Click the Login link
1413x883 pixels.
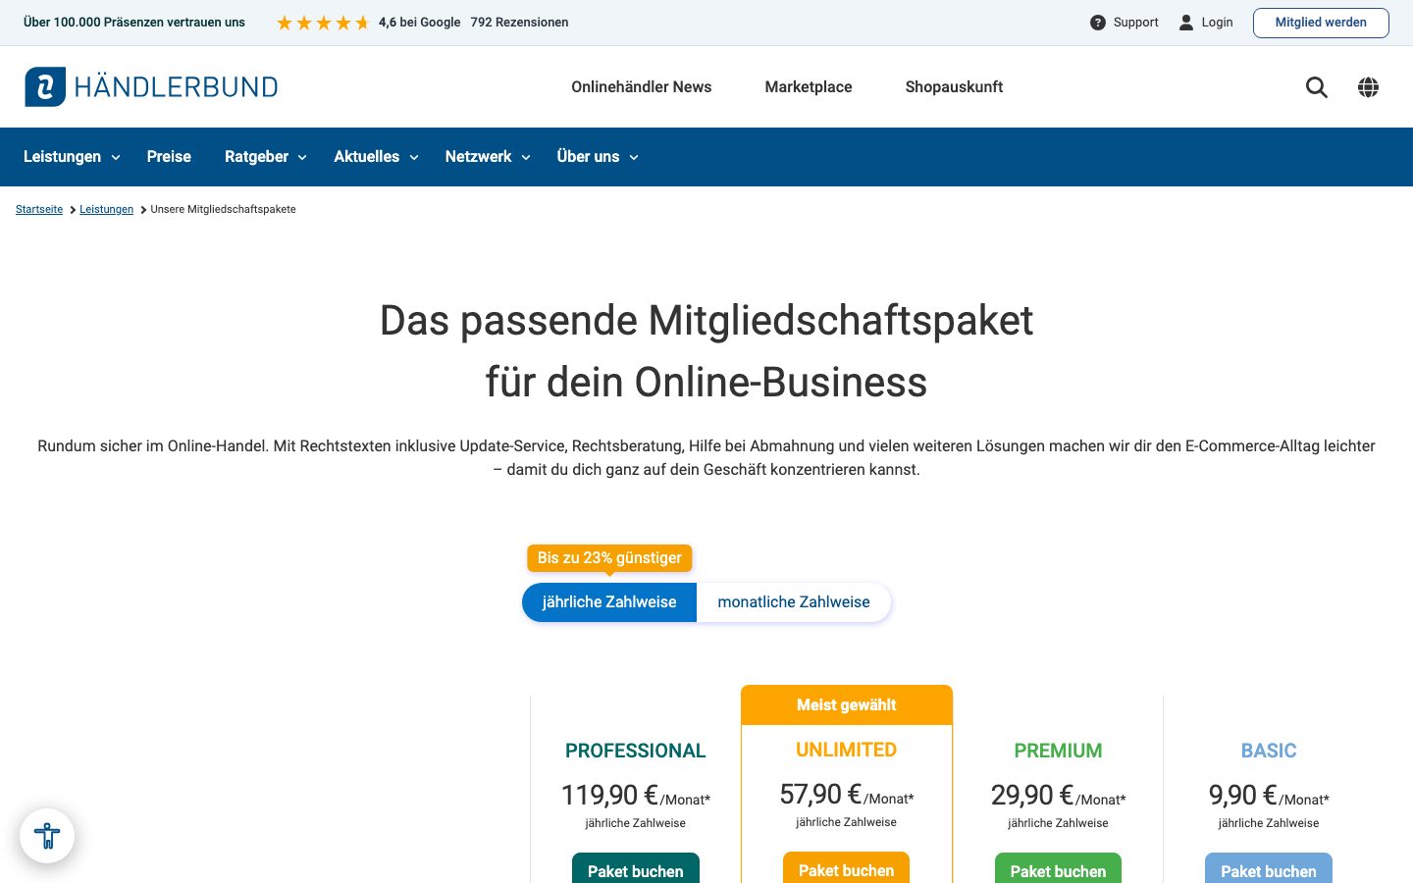[1217, 23]
